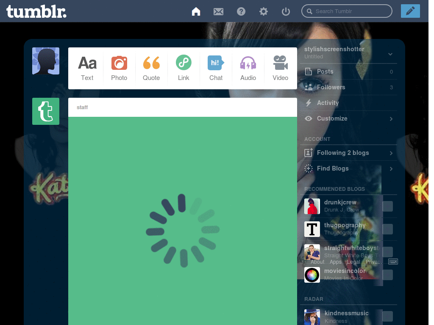Open Find Blogs
The image size is (434, 325).
pyautogui.click(x=348, y=168)
